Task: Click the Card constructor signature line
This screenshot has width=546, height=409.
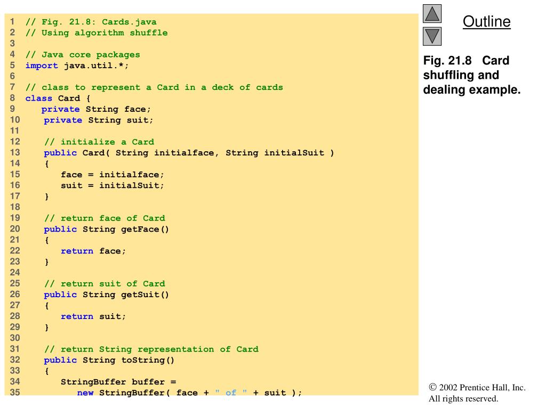Action: click(x=189, y=153)
